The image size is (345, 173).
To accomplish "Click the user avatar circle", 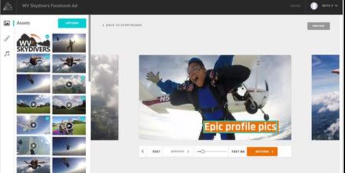I will [x=314, y=6].
